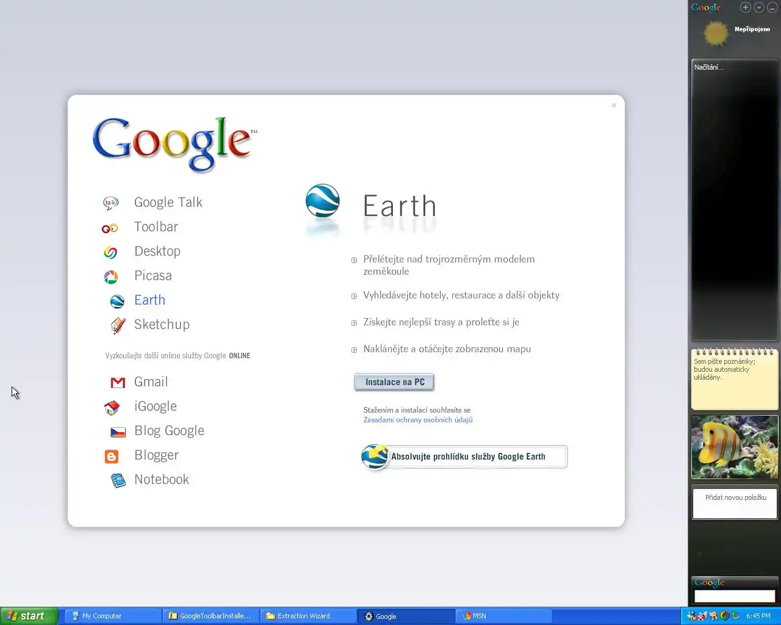Click the Google Desktop swirl tray icon
The height and width of the screenshot is (625, 781).
tap(724, 616)
